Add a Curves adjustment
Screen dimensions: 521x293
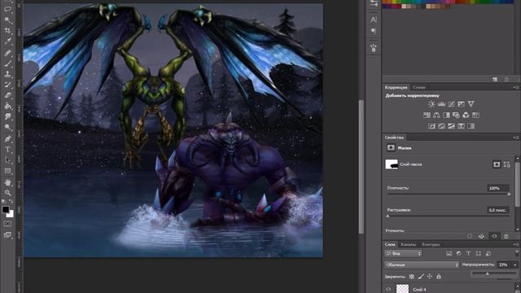pos(451,104)
